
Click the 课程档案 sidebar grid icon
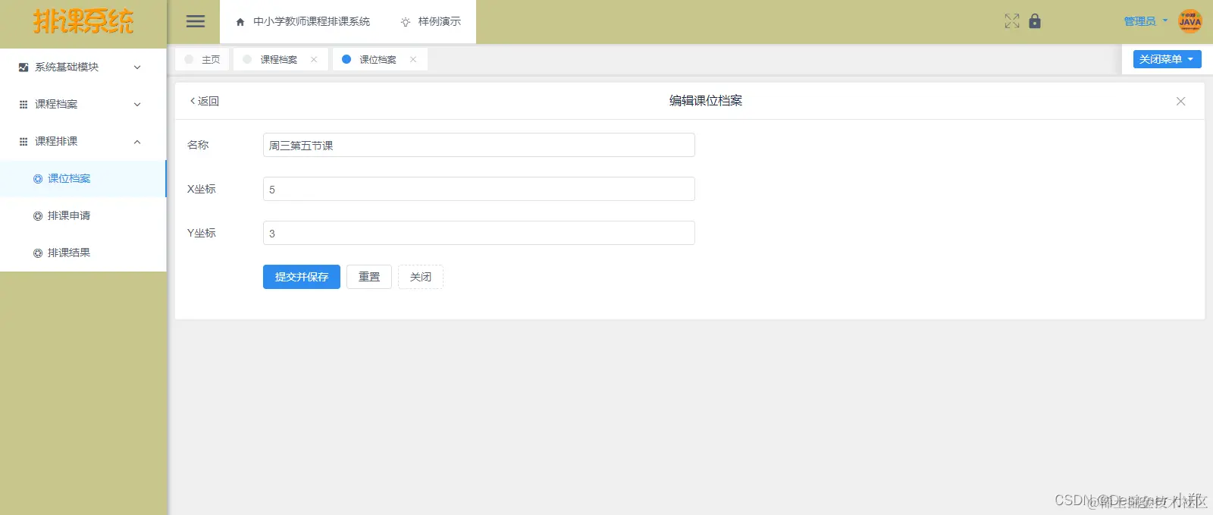(24, 104)
